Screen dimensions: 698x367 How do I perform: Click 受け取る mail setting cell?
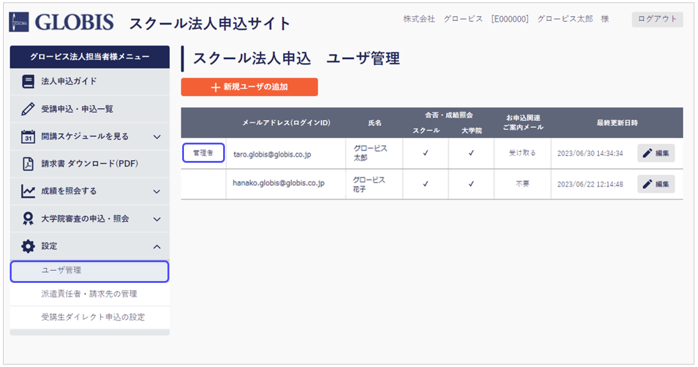[522, 152]
